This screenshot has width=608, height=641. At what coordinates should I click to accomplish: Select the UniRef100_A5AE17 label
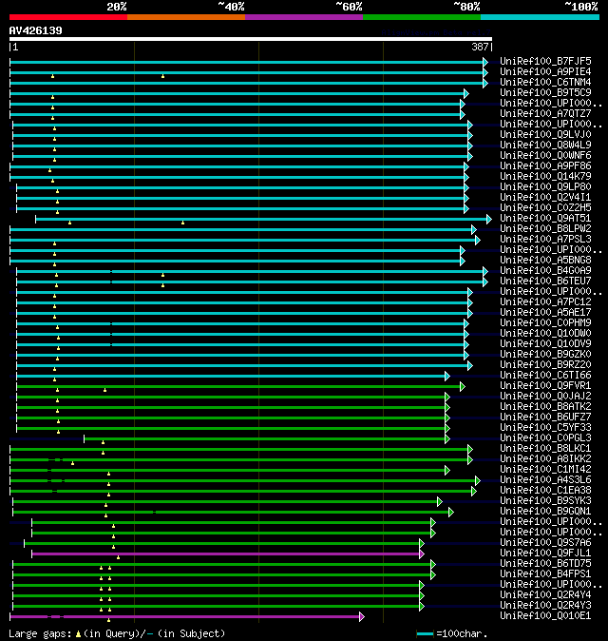pos(545,312)
